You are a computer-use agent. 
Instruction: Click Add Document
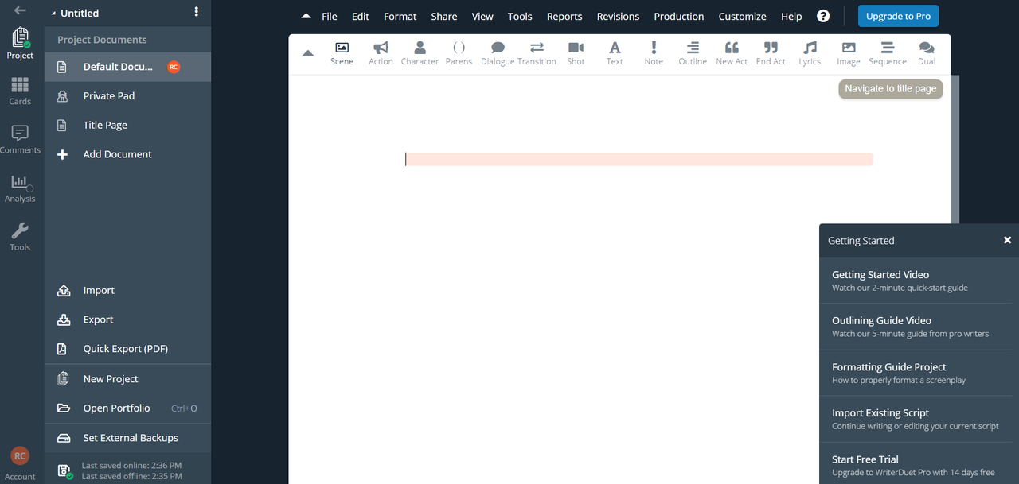click(x=127, y=155)
